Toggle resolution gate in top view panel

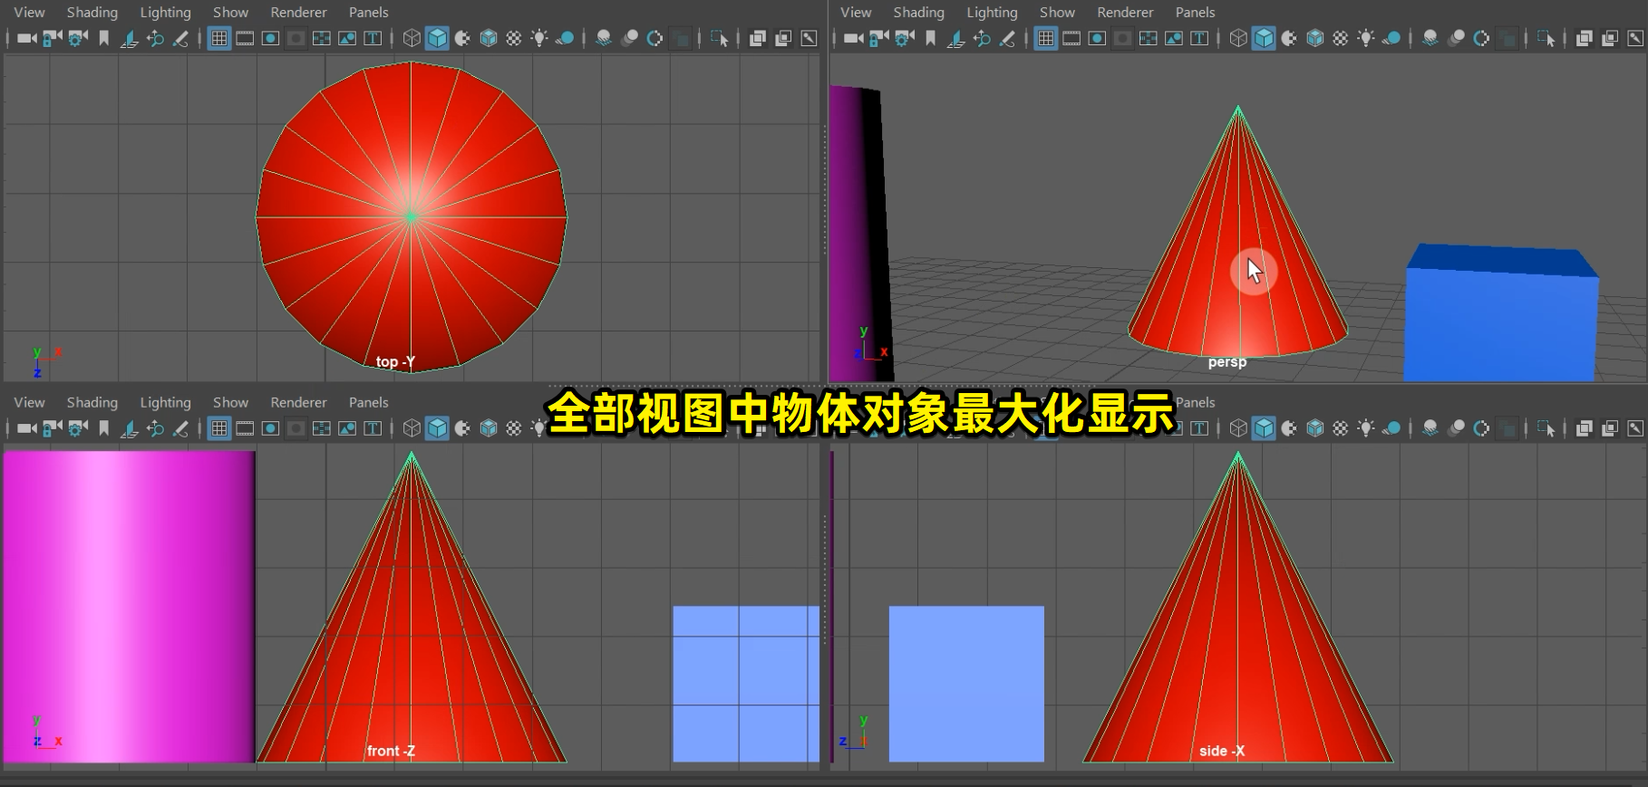pyautogui.click(x=270, y=38)
